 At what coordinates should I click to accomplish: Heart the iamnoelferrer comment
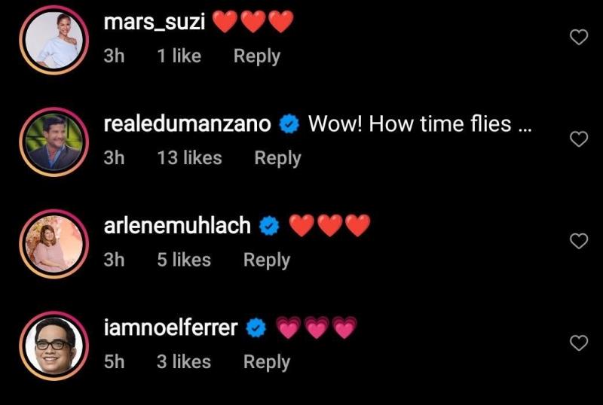(578, 343)
